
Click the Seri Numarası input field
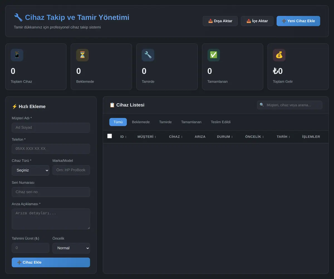click(x=51, y=192)
